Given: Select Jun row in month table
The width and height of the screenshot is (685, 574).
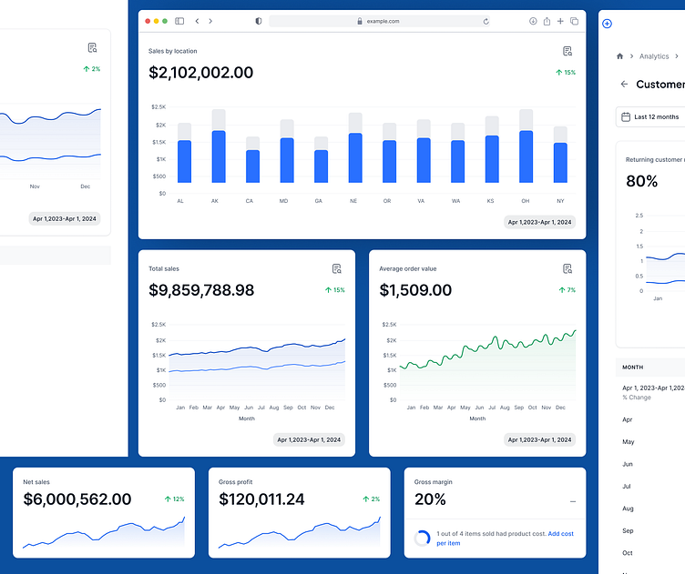Looking at the screenshot, I should point(628,464).
